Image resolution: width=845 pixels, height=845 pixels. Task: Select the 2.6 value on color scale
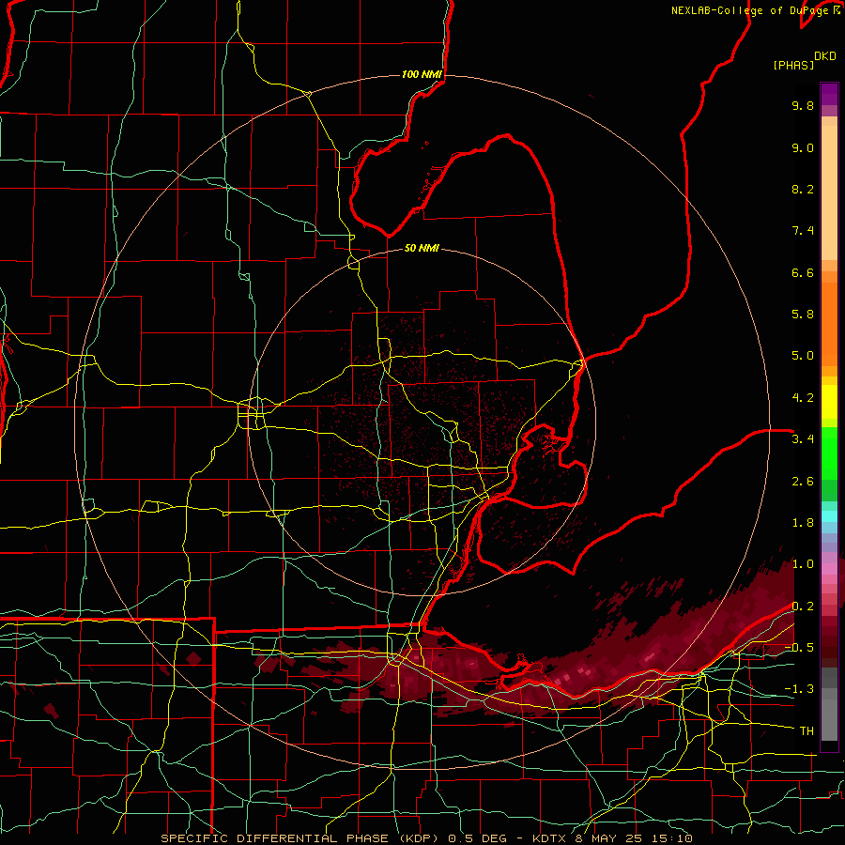point(803,482)
